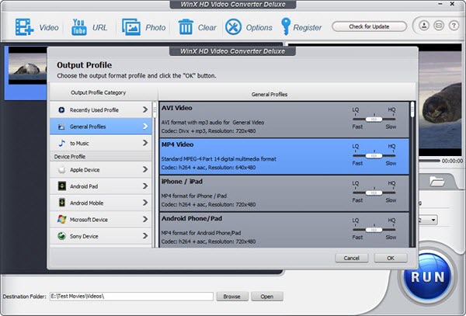Open the YouTube URL downloader icon

(x=78, y=27)
